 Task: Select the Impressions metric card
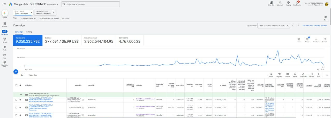click(x=28, y=40)
